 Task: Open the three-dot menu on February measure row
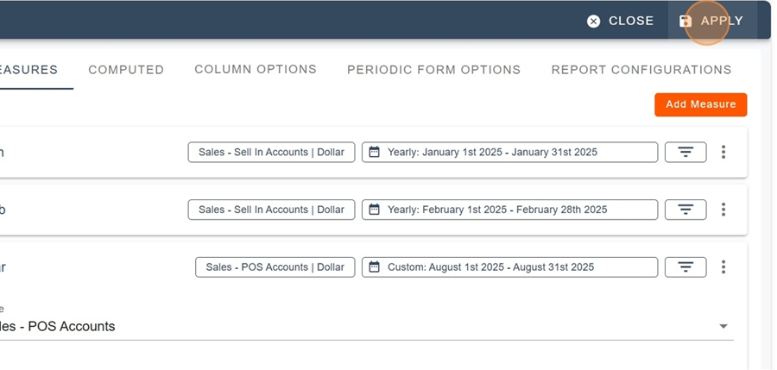click(x=723, y=210)
